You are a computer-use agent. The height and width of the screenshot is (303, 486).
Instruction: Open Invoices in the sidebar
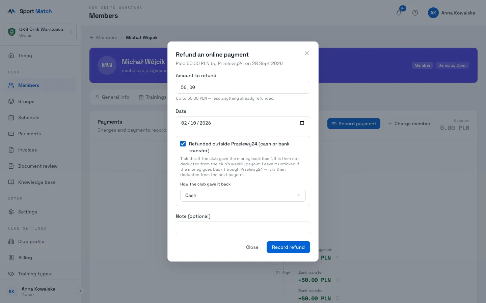(x=40, y=150)
